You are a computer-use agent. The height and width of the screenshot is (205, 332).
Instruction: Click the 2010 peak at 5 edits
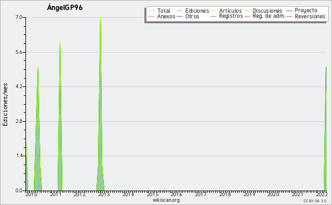tap(38, 67)
